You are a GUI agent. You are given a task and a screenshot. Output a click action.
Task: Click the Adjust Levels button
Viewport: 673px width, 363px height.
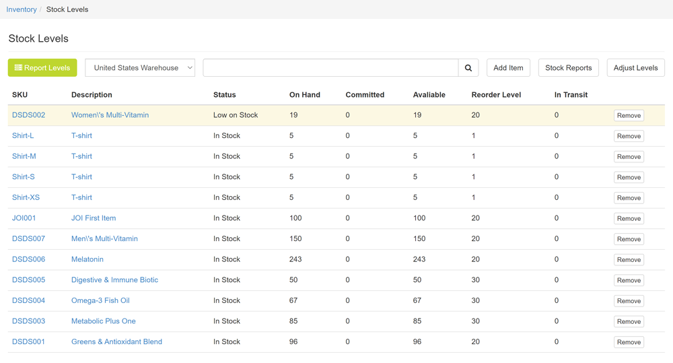(x=635, y=68)
